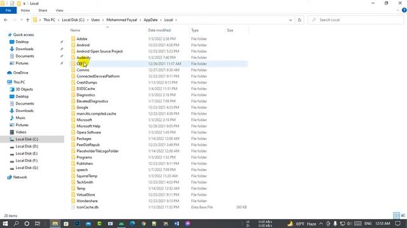Select the CrashDumps folder name
The width and height of the screenshot is (407, 228).
click(x=86, y=82)
